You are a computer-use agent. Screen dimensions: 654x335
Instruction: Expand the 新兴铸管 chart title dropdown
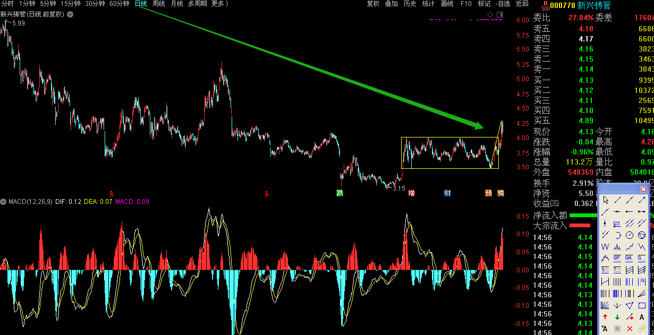[x=70, y=14]
